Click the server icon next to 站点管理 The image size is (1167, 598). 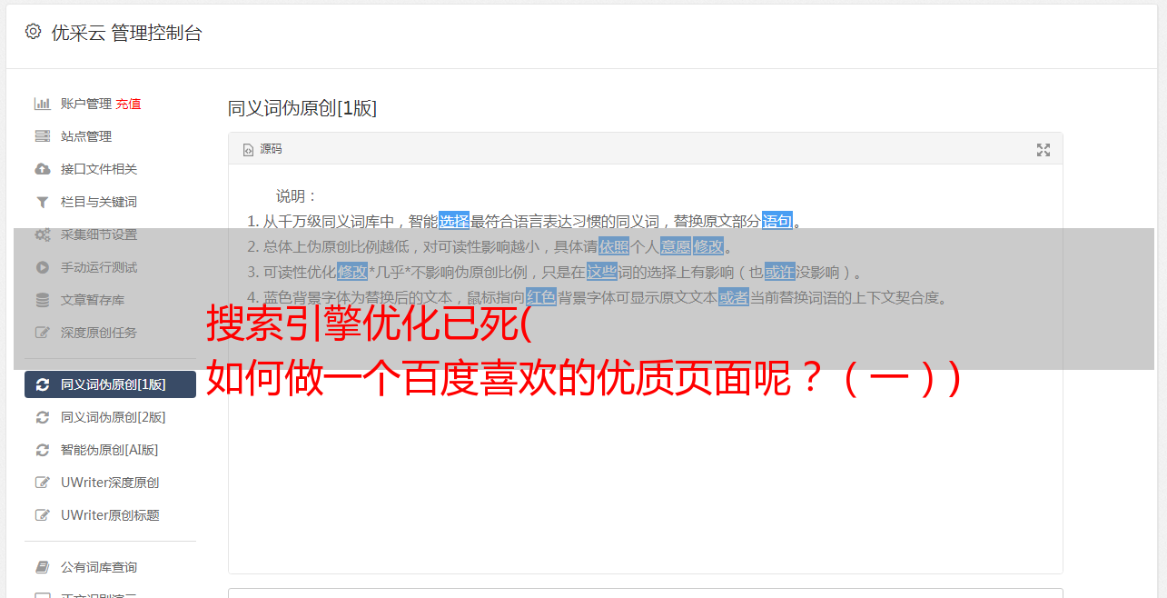(42, 136)
